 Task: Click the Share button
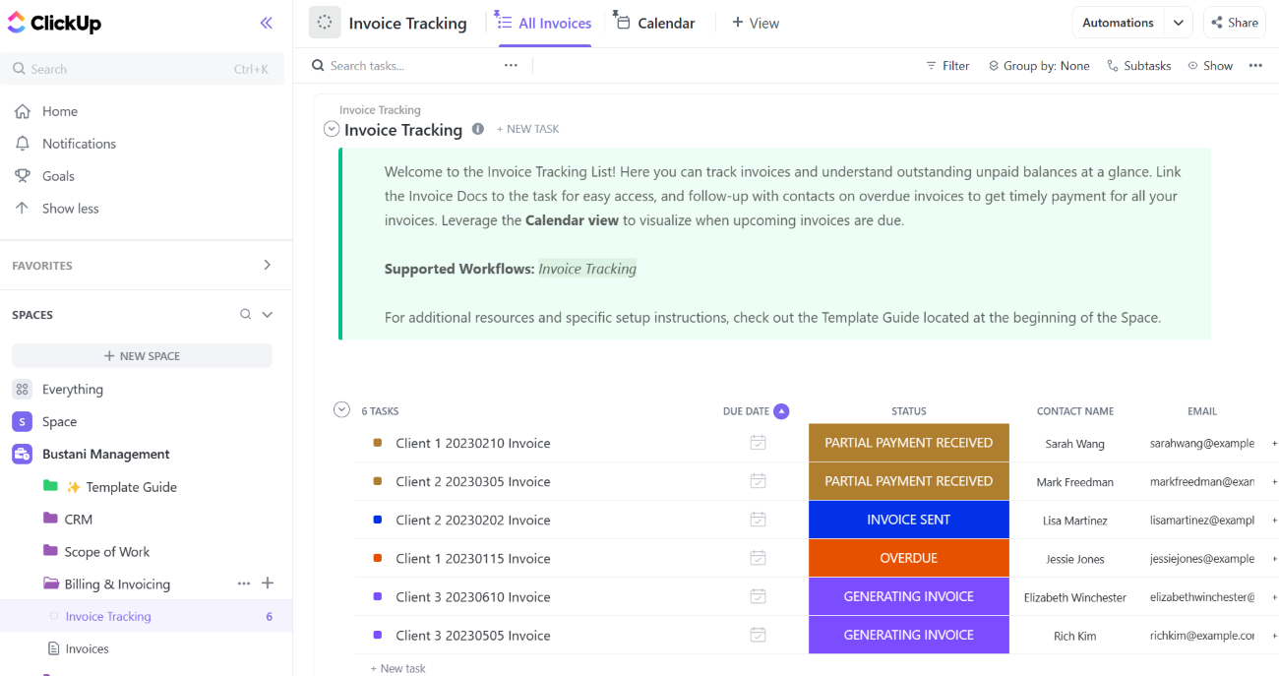click(1234, 22)
